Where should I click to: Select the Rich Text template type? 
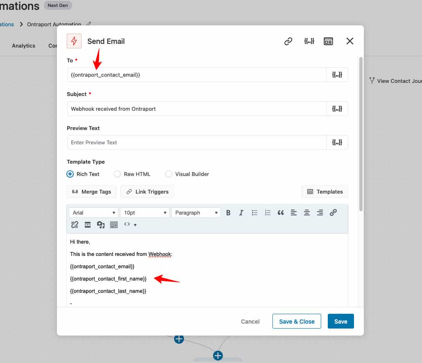click(x=70, y=174)
